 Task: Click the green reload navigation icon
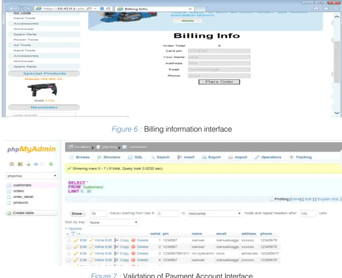click(51, 164)
